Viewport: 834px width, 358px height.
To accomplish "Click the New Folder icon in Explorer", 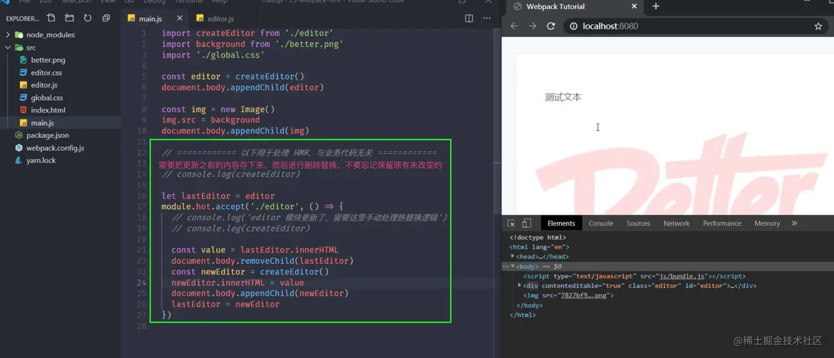I will pyautogui.click(x=69, y=18).
